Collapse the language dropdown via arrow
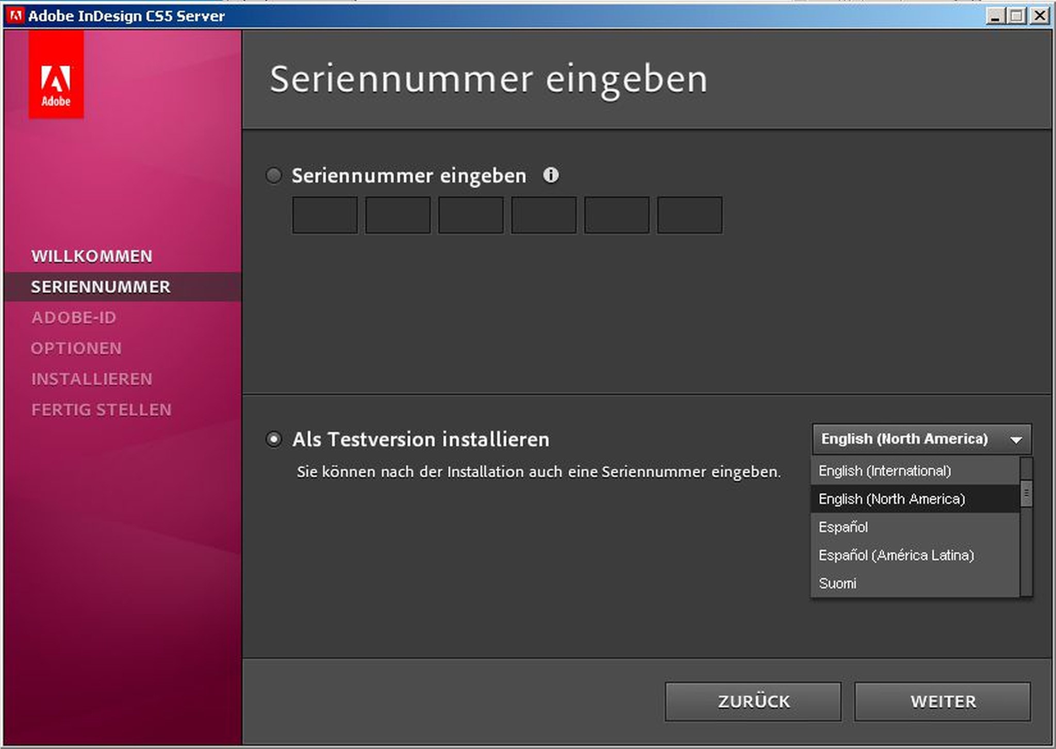1056x749 pixels. click(x=1016, y=439)
